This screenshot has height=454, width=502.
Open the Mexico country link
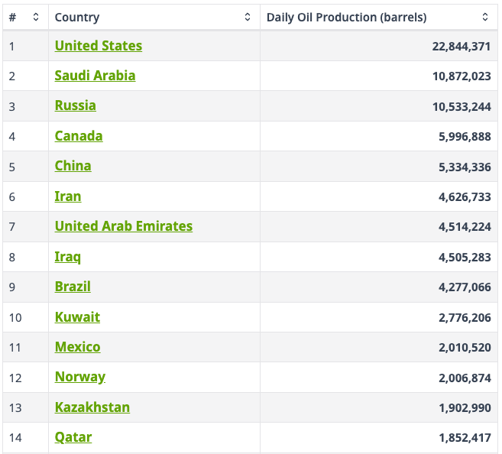point(77,347)
